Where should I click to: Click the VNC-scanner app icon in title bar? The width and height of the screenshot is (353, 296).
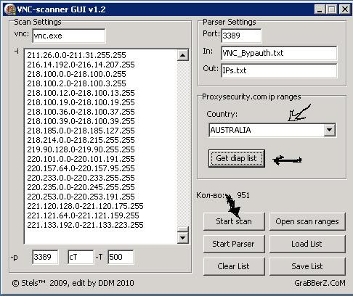click(x=10, y=9)
